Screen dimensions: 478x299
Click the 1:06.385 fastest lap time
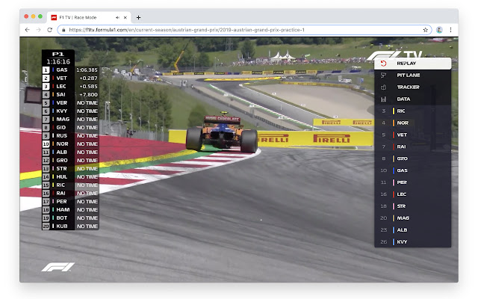pos(87,70)
